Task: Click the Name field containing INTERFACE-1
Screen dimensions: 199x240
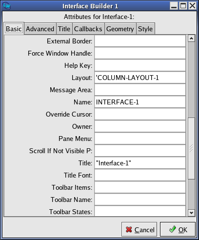Action: 140,102
